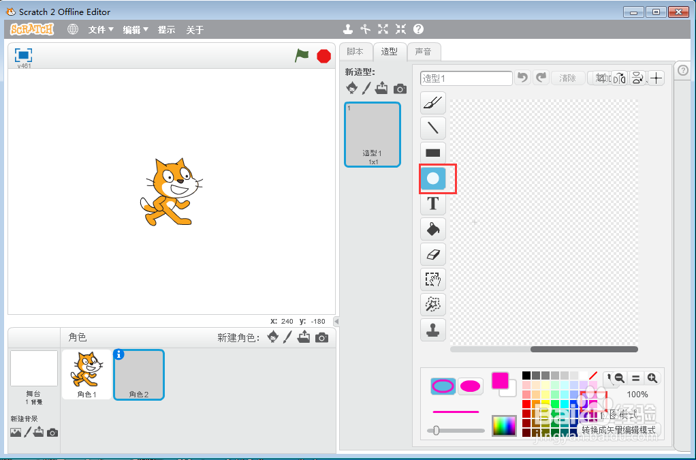
Task: Select the Rectangle tool
Action: [432, 153]
